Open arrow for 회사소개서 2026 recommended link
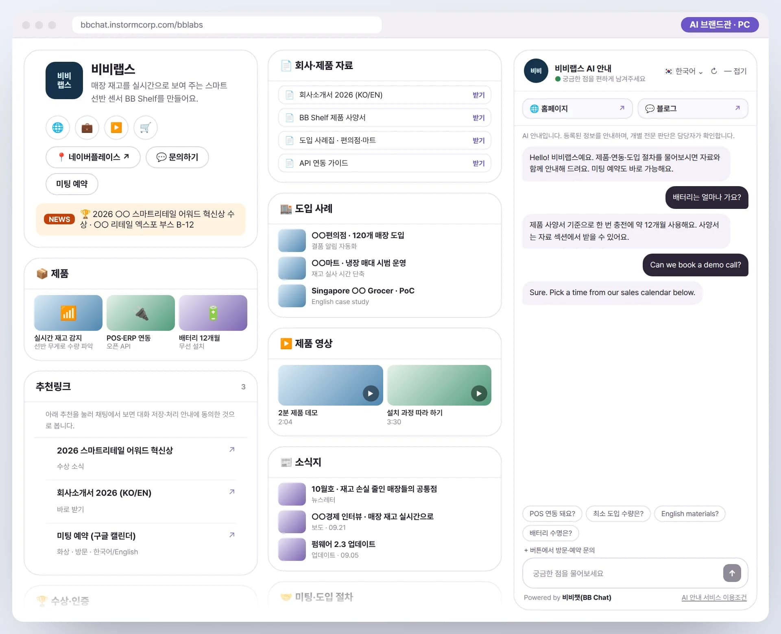The width and height of the screenshot is (781, 634). point(232,492)
